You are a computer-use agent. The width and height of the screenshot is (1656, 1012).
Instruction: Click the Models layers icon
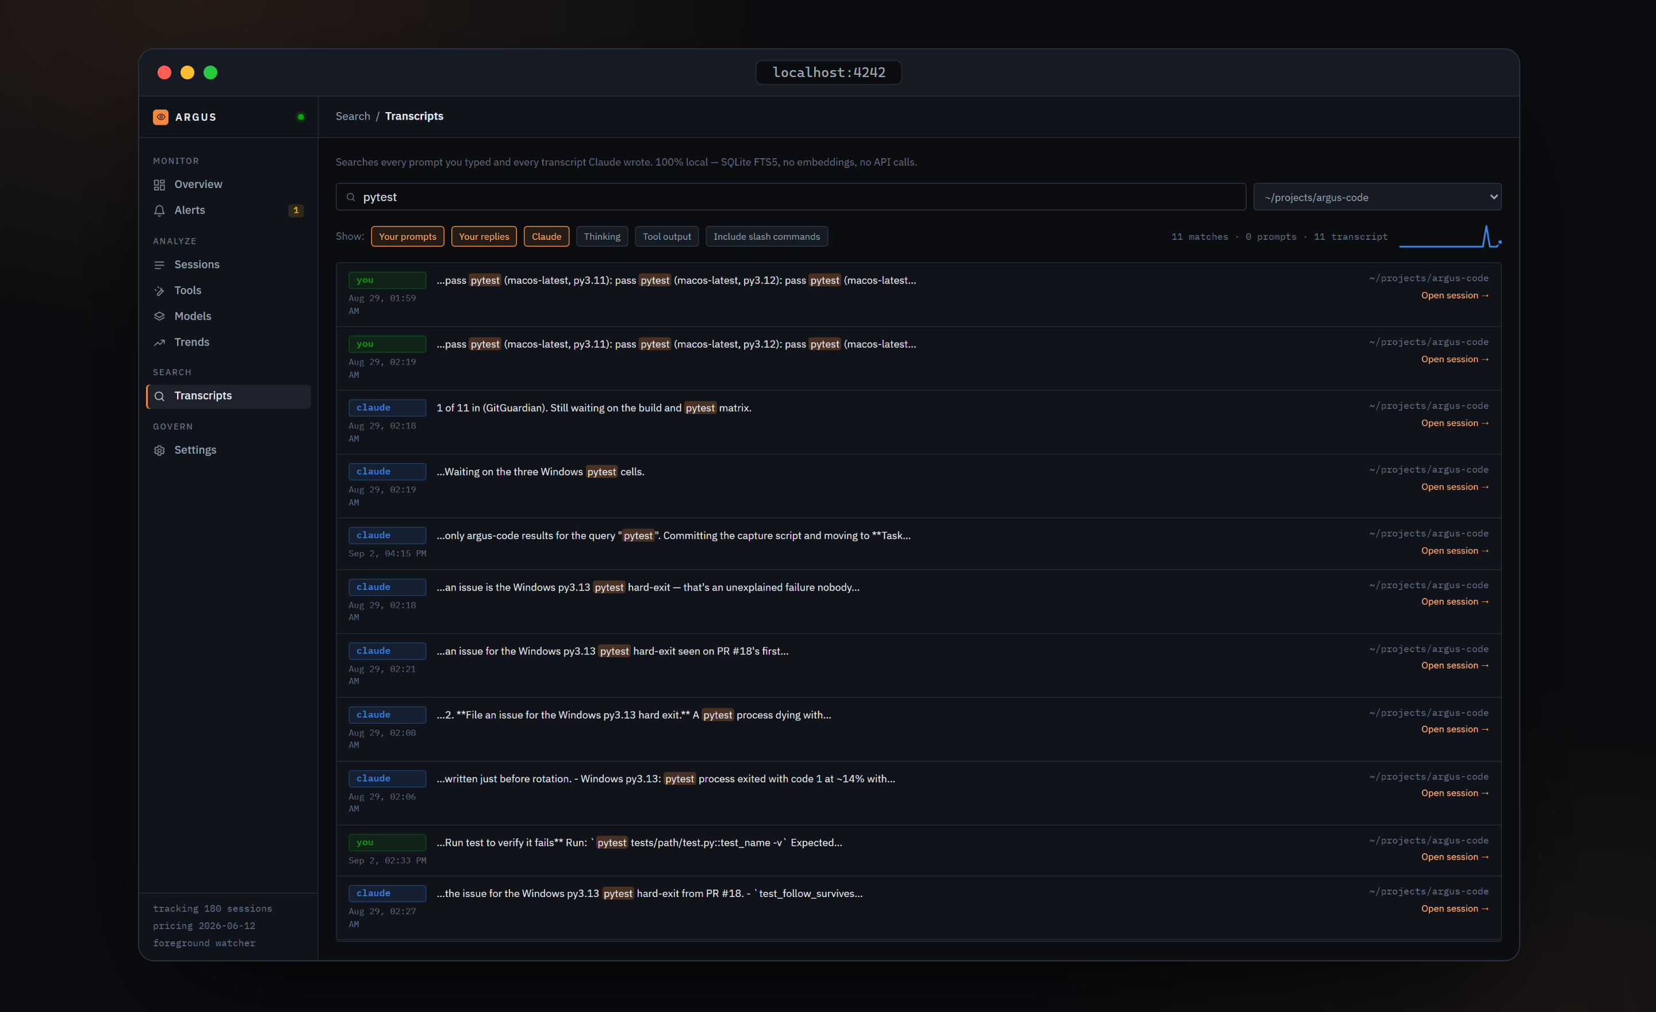tap(159, 316)
